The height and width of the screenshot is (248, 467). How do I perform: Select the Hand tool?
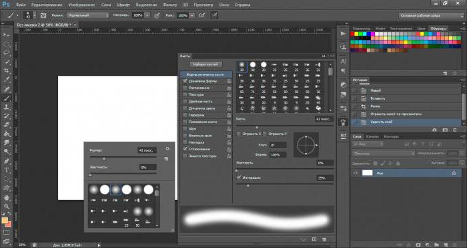(x=6, y=197)
